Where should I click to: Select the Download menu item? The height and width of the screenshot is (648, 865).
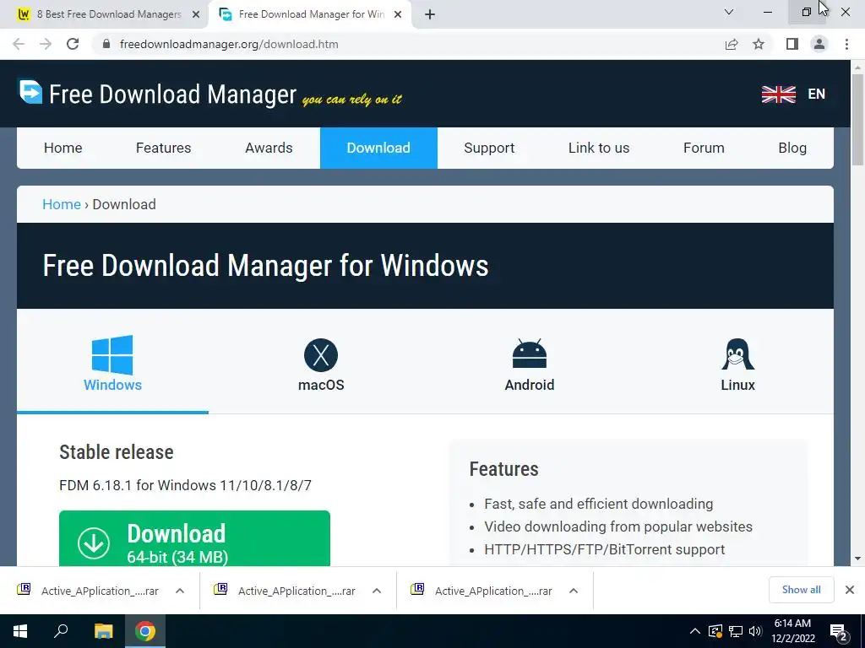[x=378, y=148]
